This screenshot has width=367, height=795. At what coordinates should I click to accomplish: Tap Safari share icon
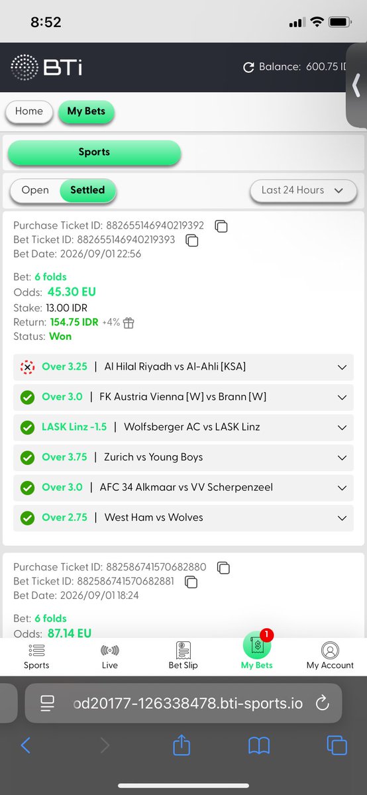coord(182,745)
